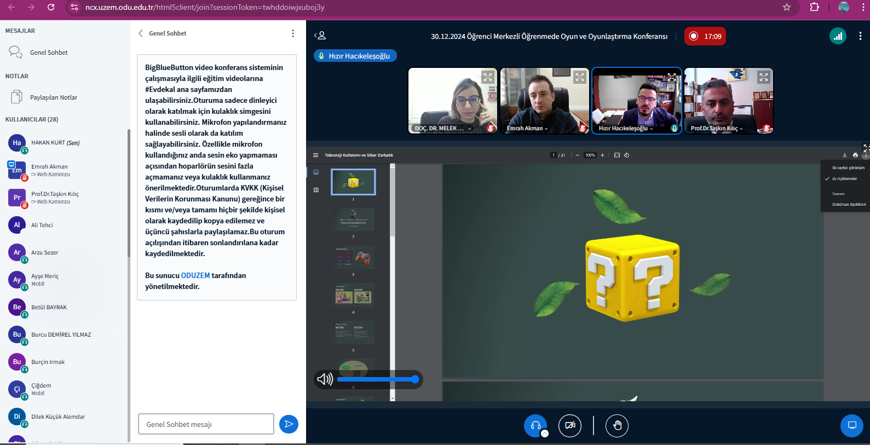Select slide 4 thumbnail
The height and width of the screenshot is (445, 870).
(x=353, y=294)
